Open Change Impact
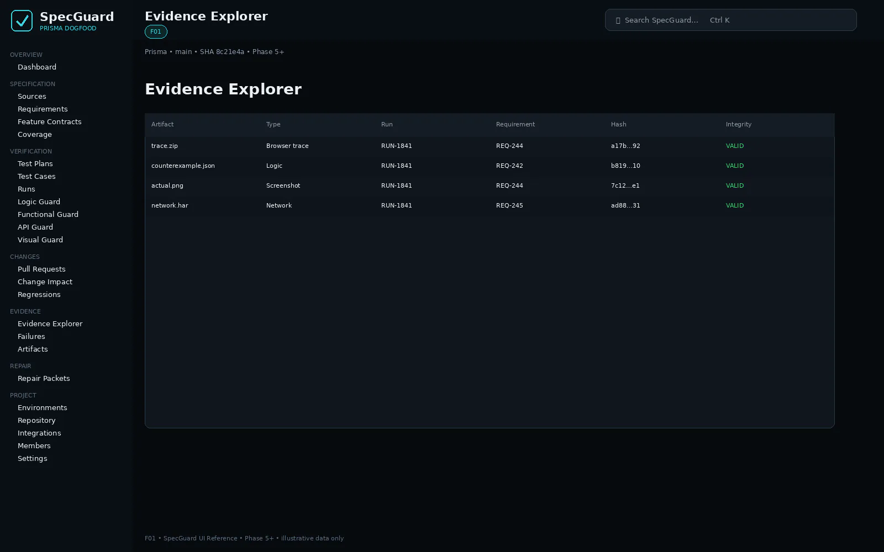 pyautogui.click(x=45, y=282)
